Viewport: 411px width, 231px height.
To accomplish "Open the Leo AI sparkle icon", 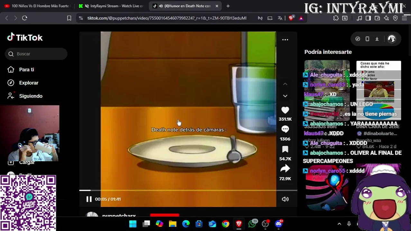I will [x=386, y=18].
